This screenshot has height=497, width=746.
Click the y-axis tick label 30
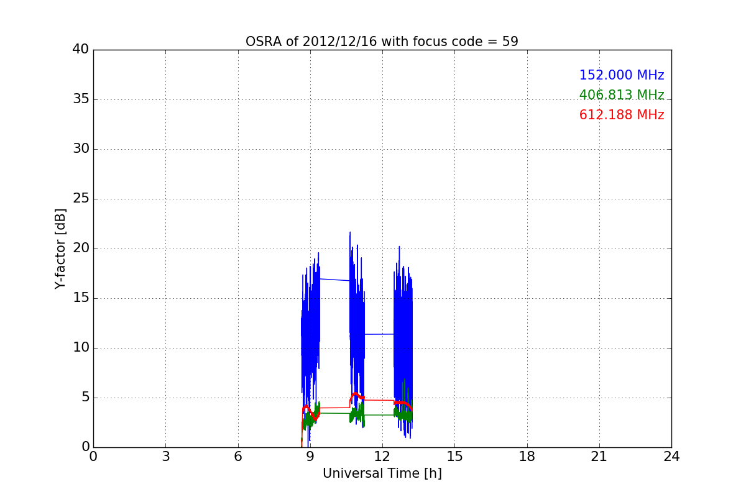click(81, 149)
